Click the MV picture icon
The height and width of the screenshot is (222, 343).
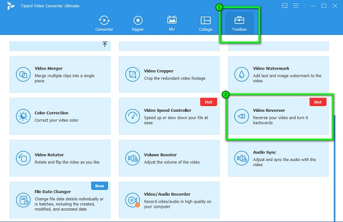pos(171,20)
